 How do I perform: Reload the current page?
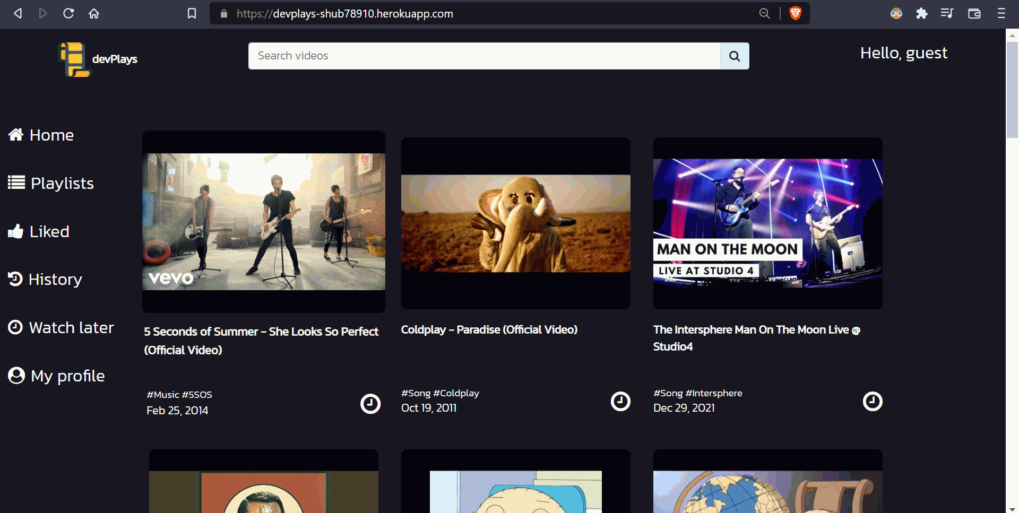(68, 13)
